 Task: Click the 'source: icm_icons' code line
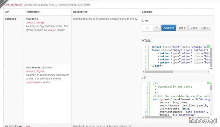pos(174,102)
